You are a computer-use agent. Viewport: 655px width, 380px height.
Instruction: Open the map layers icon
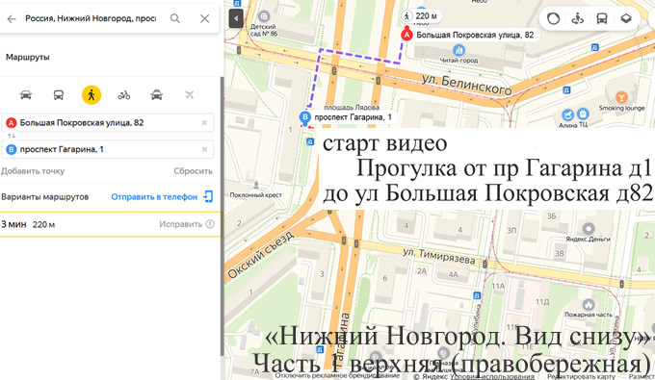[626, 18]
